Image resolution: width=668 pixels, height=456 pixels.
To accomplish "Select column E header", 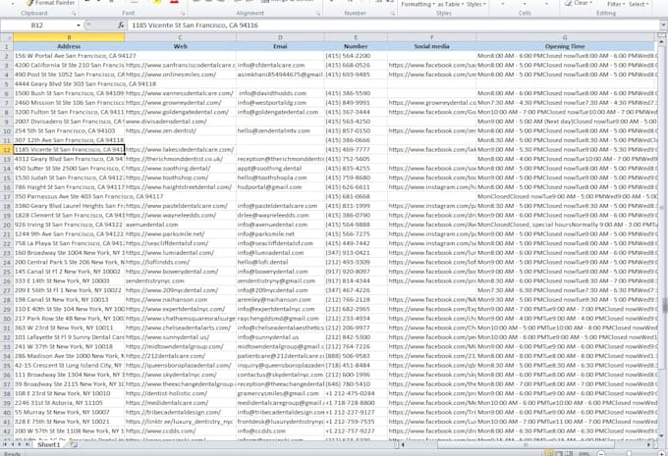I will [356, 37].
